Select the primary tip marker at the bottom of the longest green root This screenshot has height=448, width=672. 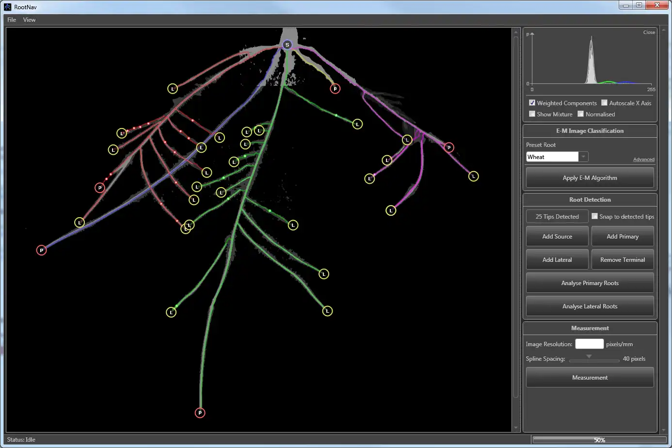tap(200, 413)
